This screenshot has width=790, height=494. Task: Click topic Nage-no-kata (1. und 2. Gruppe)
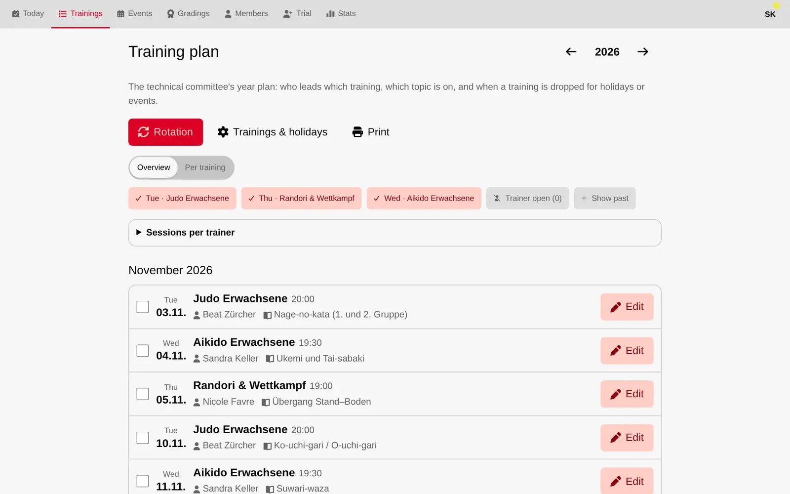pyautogui.click(x=341, y=315)
